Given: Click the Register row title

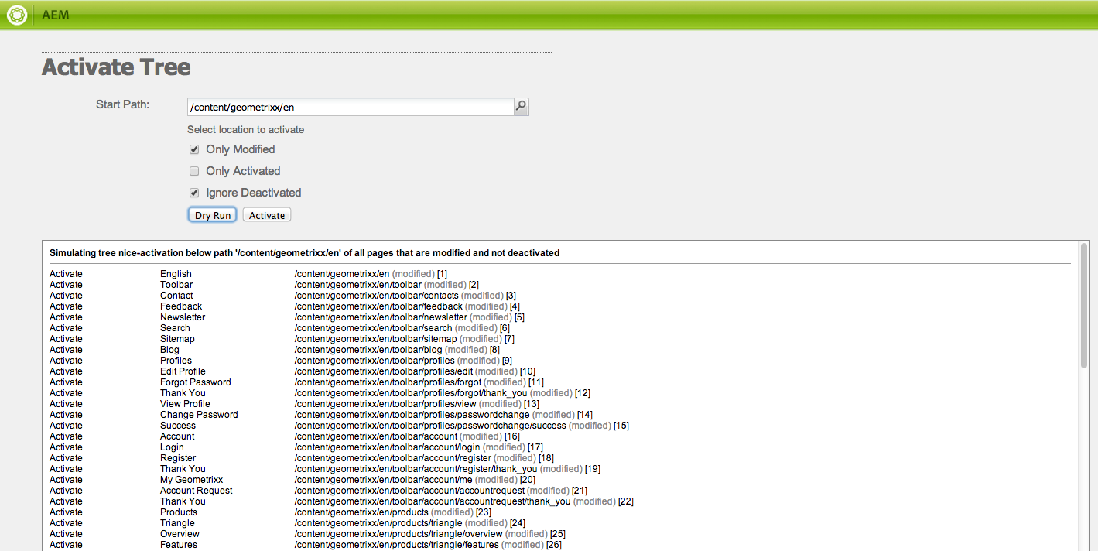Looking at the screenshot, I should pos(178,458).
